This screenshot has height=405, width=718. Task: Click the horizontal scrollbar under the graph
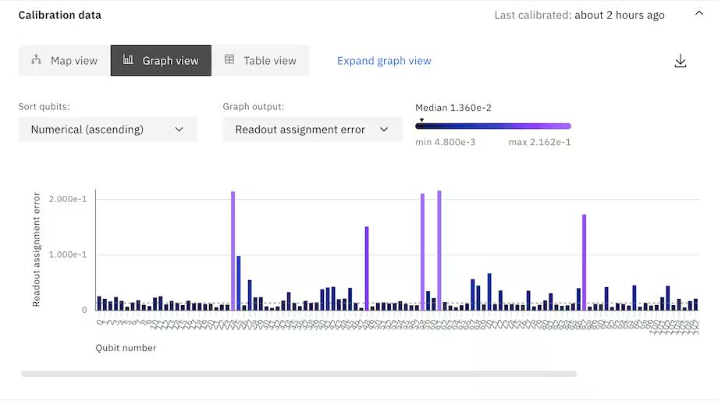[x=299, y=374]
